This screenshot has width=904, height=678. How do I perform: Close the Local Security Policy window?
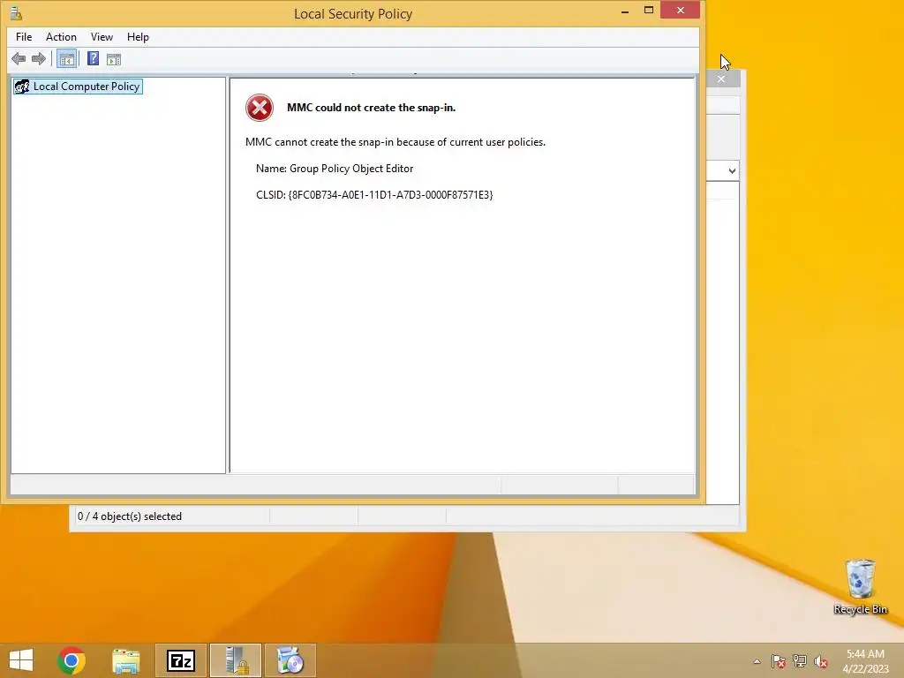coord(681,11)
